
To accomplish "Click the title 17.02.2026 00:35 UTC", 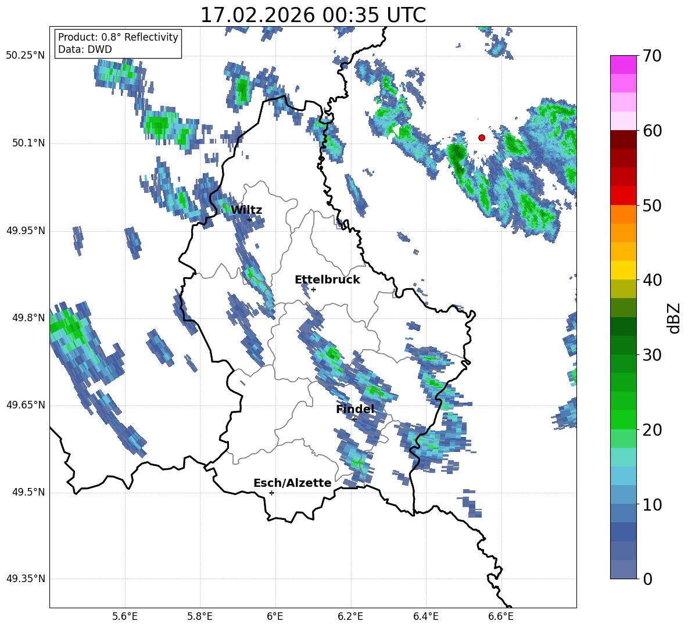I will [313, 15].
